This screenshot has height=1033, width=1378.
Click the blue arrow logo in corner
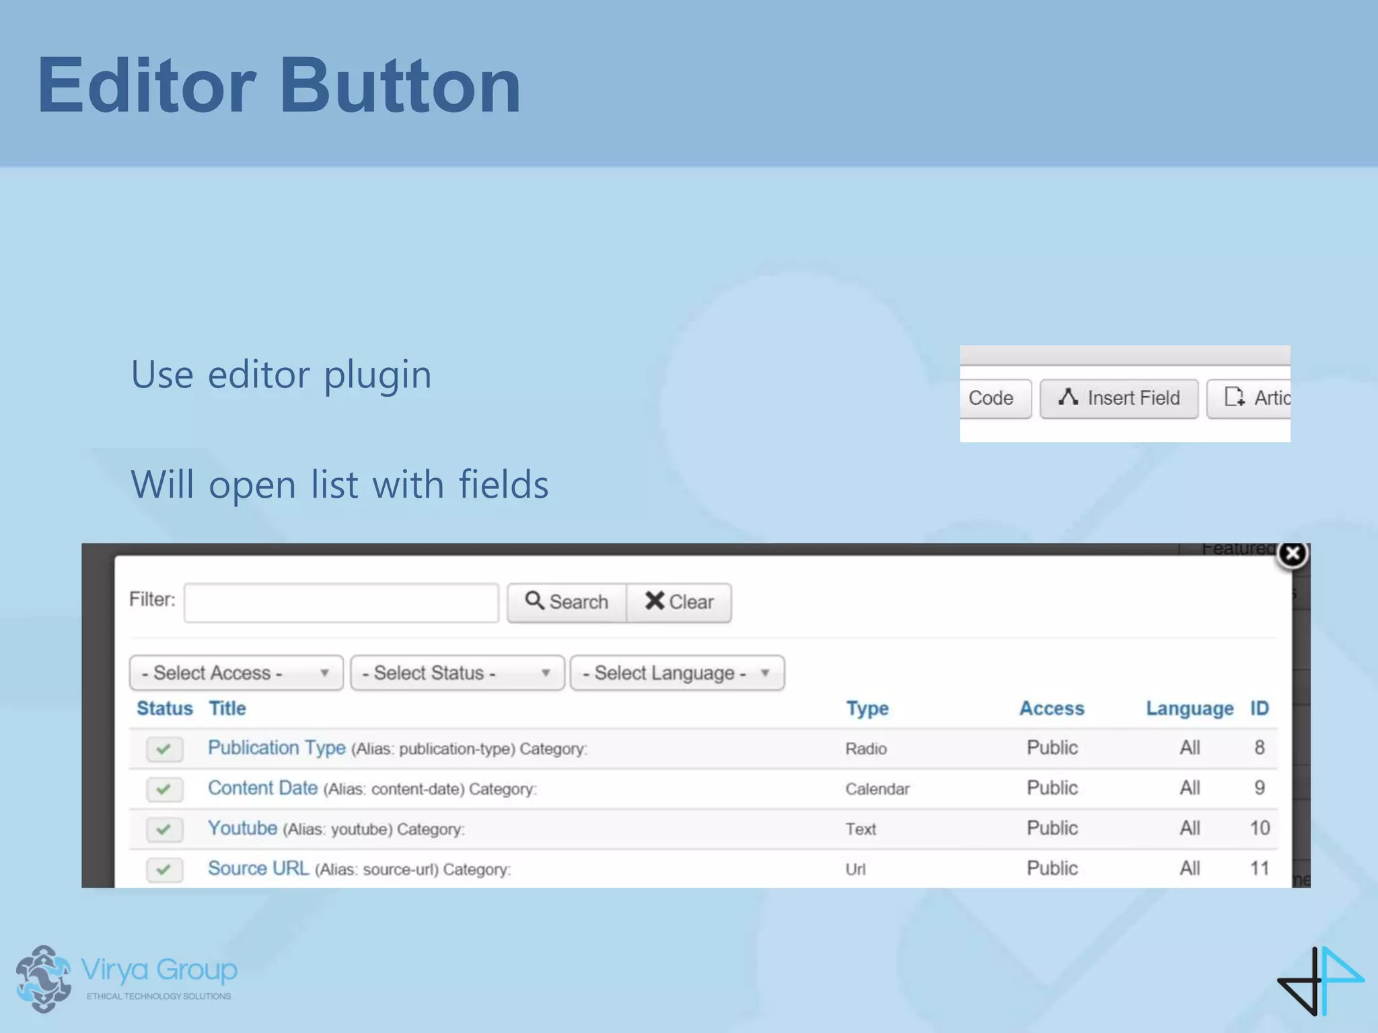point(1321,981)
